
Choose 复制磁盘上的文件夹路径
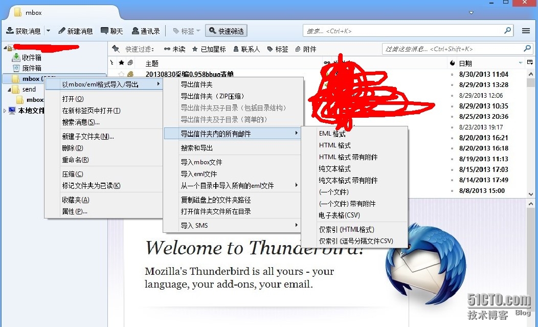pos(215,200)
